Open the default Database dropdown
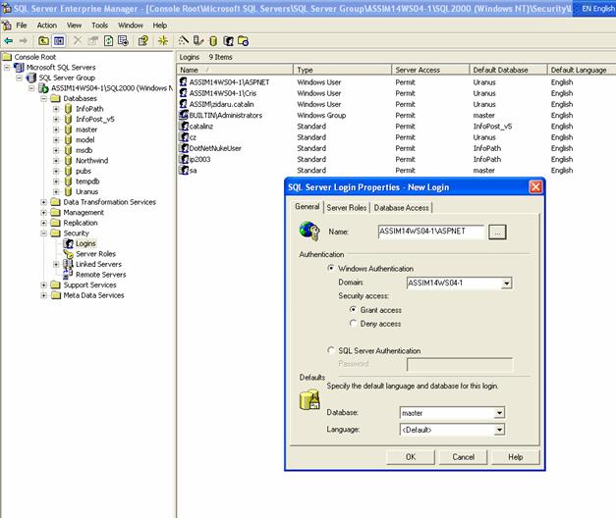This screenshot has height=518, width=616. 499,413
